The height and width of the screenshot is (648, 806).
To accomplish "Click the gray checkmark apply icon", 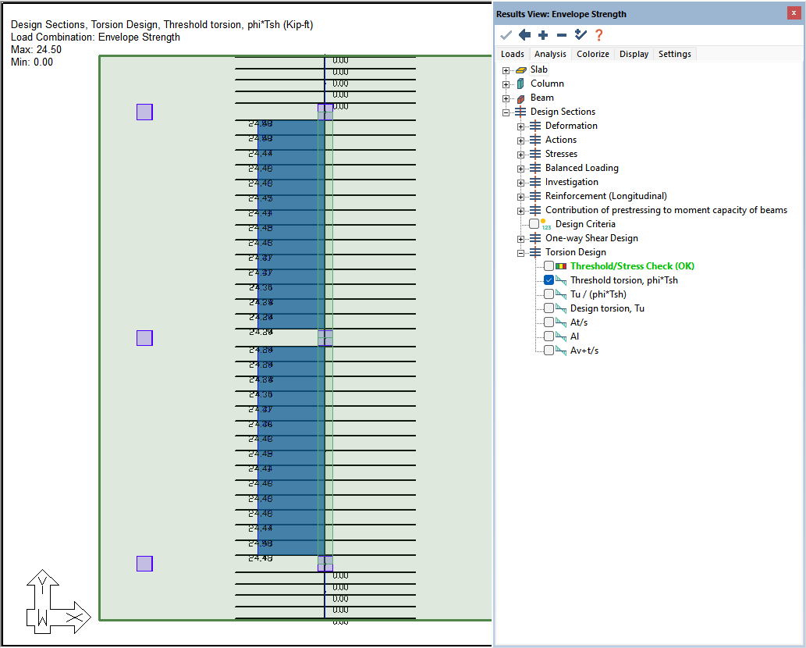I will (x=506, y=35).
